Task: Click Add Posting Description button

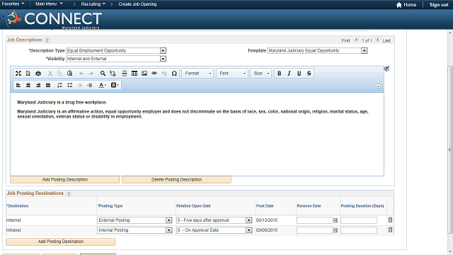Action: pos(64,179)
